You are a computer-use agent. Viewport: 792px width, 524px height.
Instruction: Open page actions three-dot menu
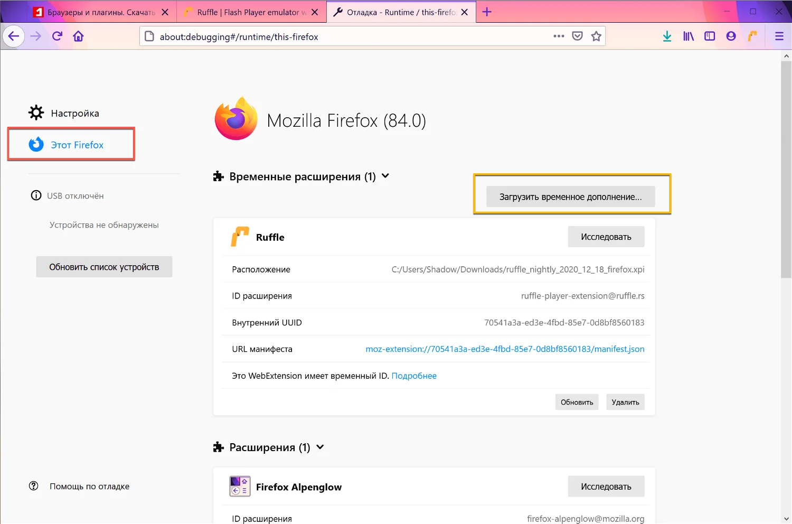tap(559, 36)
